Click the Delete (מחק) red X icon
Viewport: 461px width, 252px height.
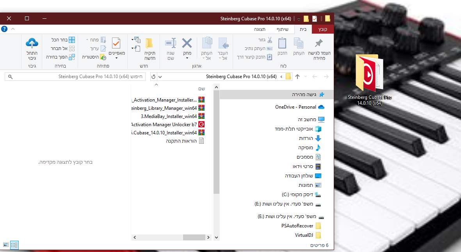pos(187,43)
